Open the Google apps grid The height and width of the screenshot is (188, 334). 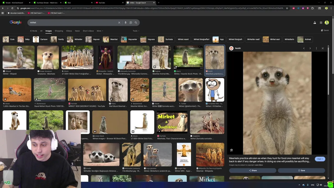[321, 23]
